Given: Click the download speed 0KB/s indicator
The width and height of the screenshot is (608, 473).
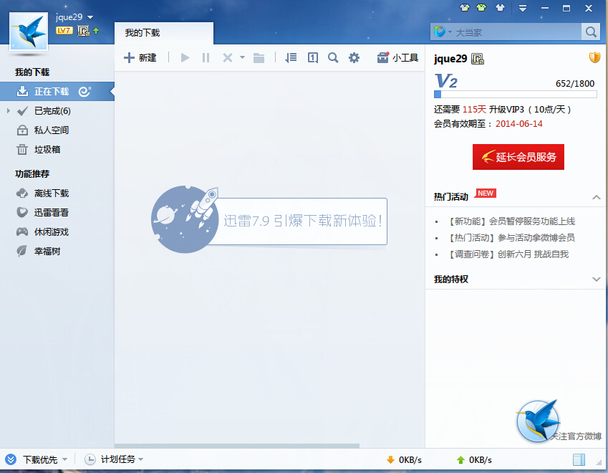Looking at the screenshot, I should click(404, 460).
